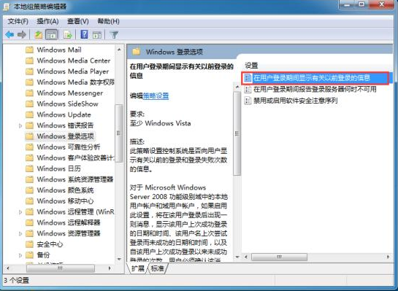Viewport: 398px width, 291px height.
Task: Select Windows Media 数字权限 tree item
Action: click(76, 82)
